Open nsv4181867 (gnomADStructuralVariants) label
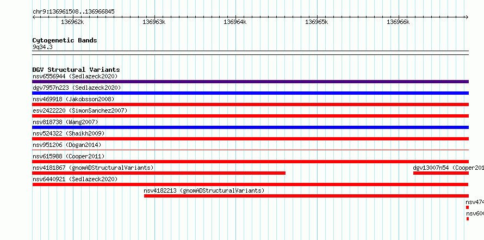The height and width of the screenshot is (240, 484). click(x=93, y=168)
